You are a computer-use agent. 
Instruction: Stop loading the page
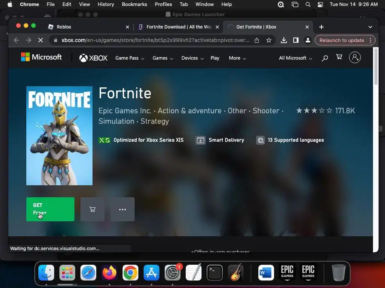[x=41, y=40]
